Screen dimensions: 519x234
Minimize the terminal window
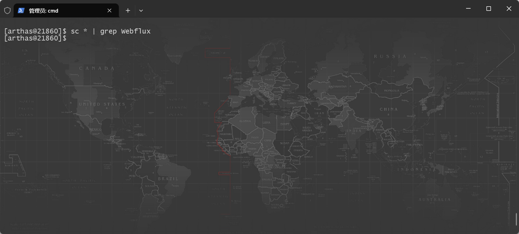pos(468,9)
